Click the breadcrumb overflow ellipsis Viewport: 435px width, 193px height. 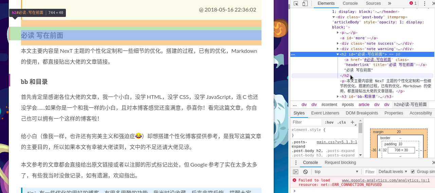tap(295, 105)
